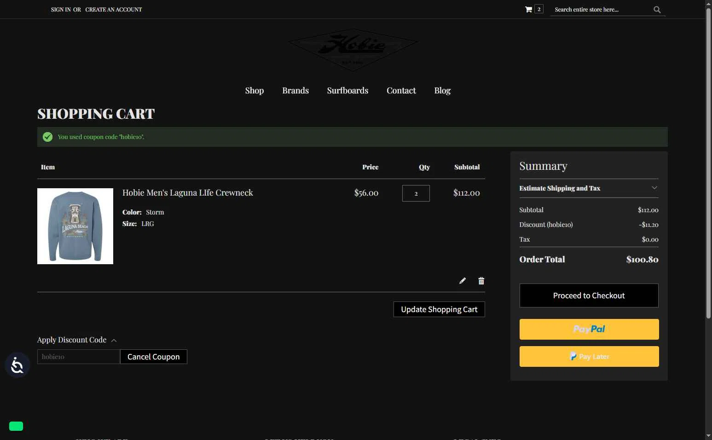Click the item subtotal $112.00 in table
This screenshot has height=440, width=712.
point(466,193)
